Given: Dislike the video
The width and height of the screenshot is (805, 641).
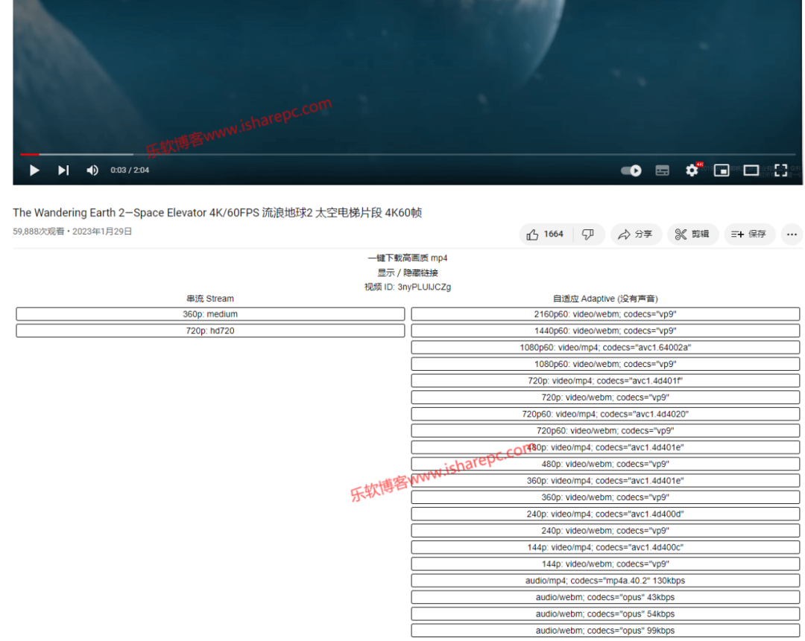Looking at the screenshot, I should pos(588,235).
